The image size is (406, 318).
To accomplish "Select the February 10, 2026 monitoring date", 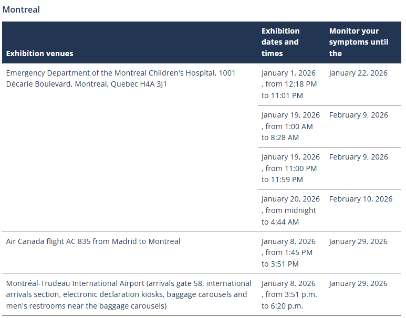I will [361, 199].
